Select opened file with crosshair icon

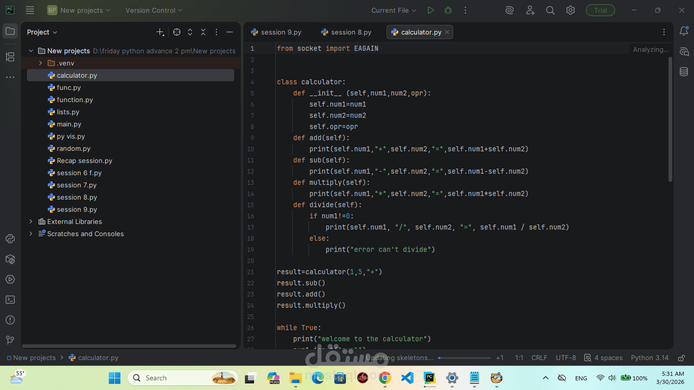(177, 32)
